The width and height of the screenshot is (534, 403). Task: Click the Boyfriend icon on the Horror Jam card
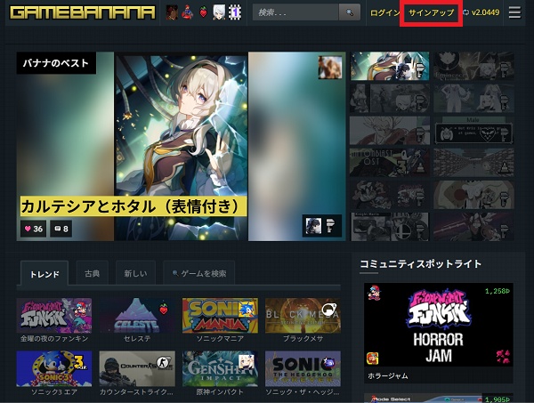click(x=374, y=293)
